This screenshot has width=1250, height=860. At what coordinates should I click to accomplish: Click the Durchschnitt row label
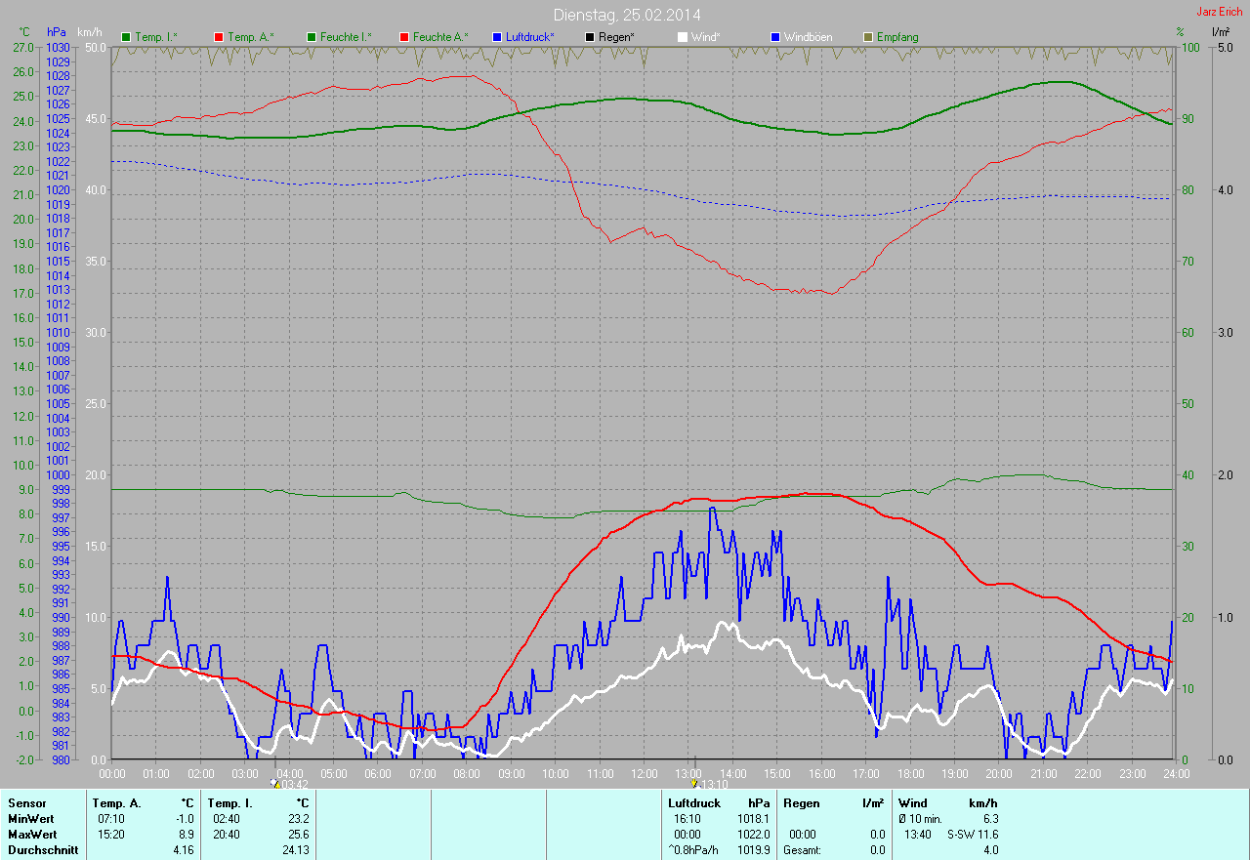(x=43, y=850)
